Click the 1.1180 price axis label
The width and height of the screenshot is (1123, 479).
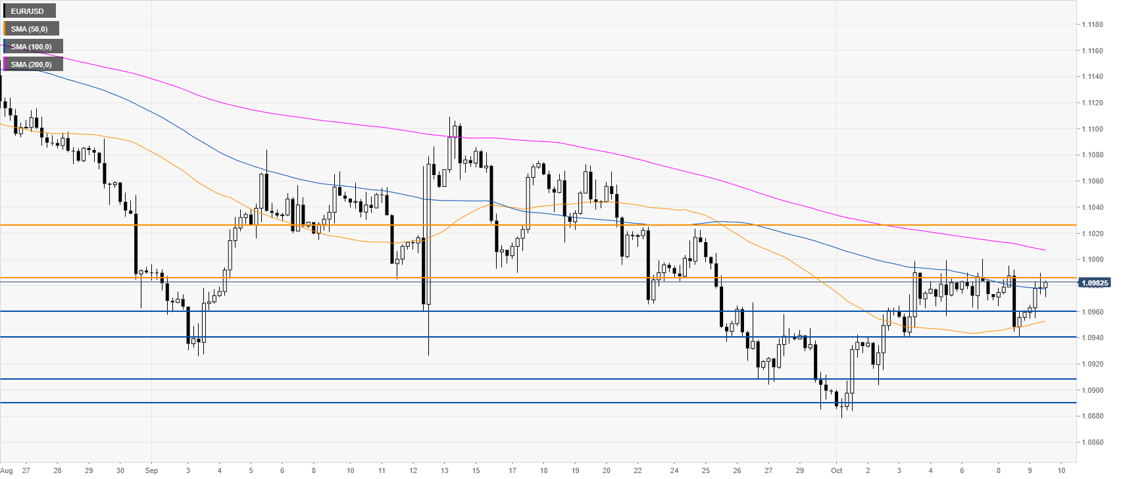click(x=1092, y=25)
